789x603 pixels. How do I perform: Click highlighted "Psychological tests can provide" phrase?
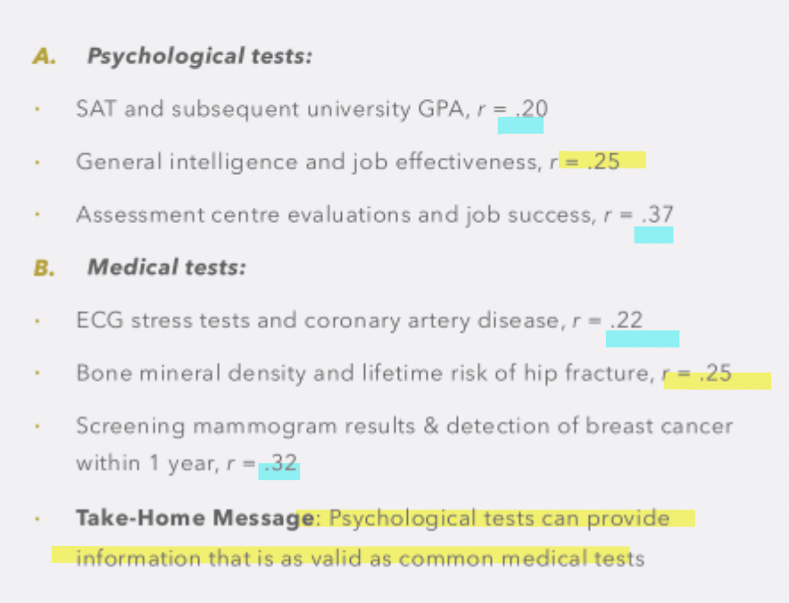pyautogui.click(x=498, y=518)
